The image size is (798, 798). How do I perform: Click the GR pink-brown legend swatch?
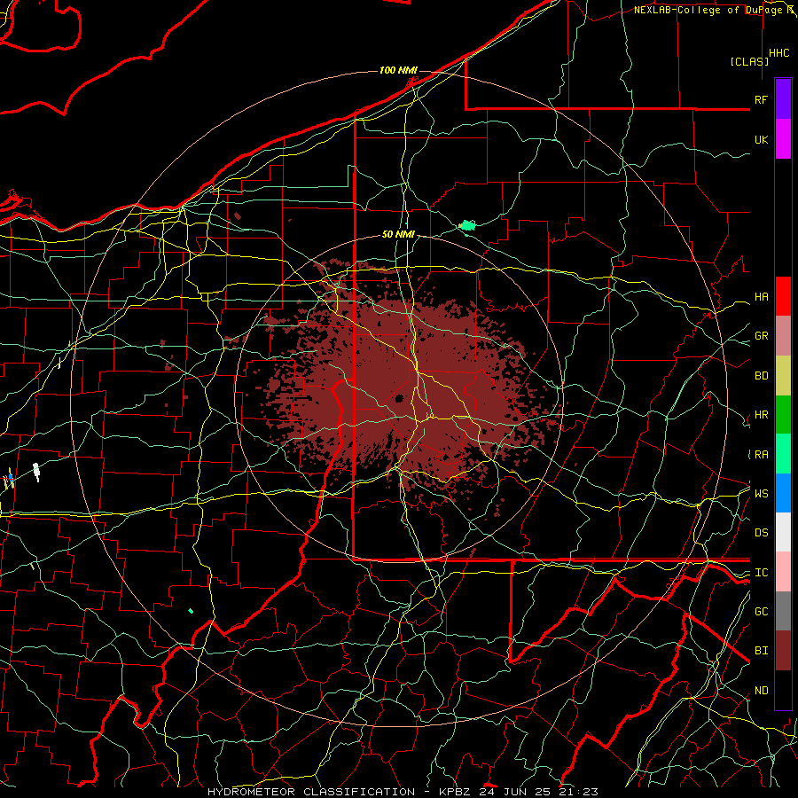(783, 336)
